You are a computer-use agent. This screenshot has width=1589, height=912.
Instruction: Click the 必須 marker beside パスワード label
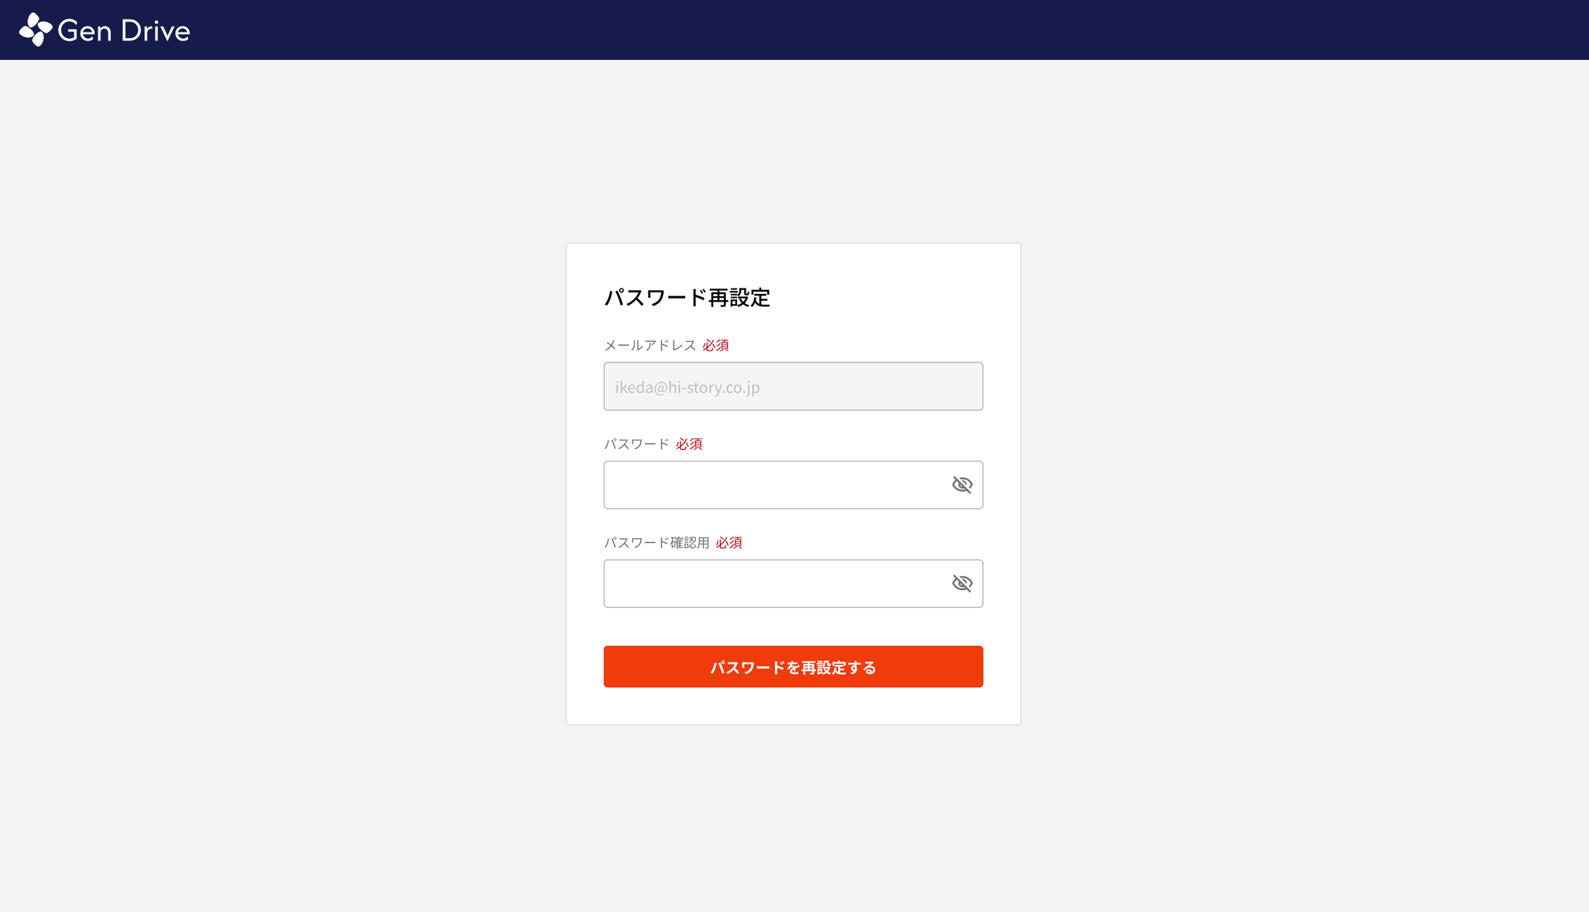tap(689, 444)
